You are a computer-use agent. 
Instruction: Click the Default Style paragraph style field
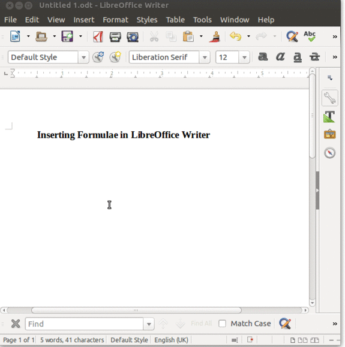pyautogui.click(x=43, y=58)
